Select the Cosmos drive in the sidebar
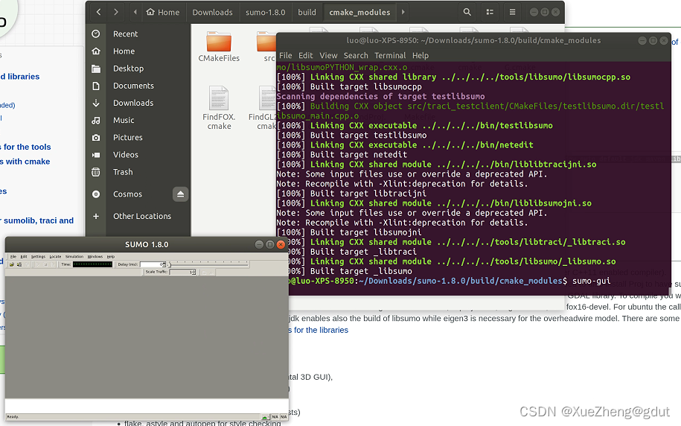681x426 pixels. [128, 194]
